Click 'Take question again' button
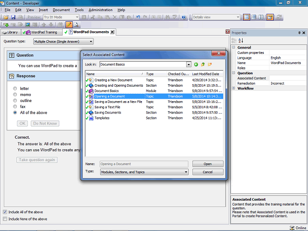This screenshot has width=308, height=231. click(37, 160)
